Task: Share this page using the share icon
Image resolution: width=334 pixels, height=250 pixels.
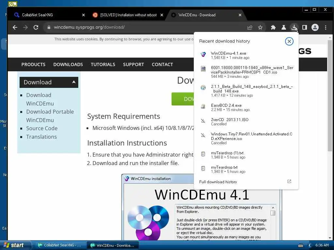Action: point(250,27)
